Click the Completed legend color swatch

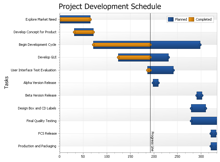pyautogui.click(x=191, y=19)
